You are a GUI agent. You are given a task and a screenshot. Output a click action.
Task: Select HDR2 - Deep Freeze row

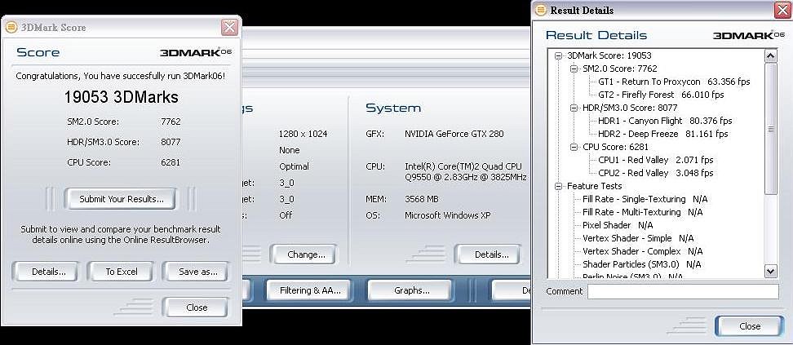coord(663,134)
